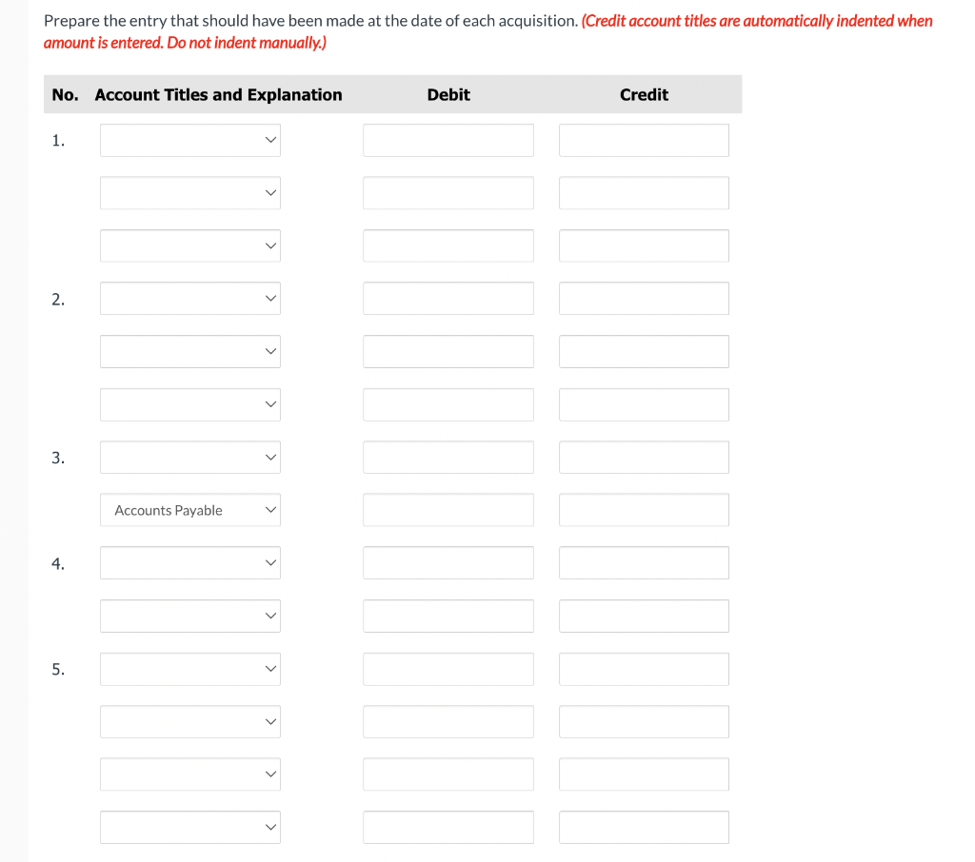The width and height of the screenshot is (975, 862).
Task: Change the Accounts Payable selection in entry 3
Action: (x=189, y=510)
